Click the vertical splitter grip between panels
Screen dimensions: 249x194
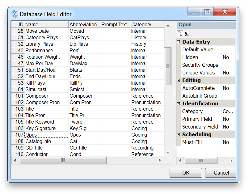[x=174, y=93]
